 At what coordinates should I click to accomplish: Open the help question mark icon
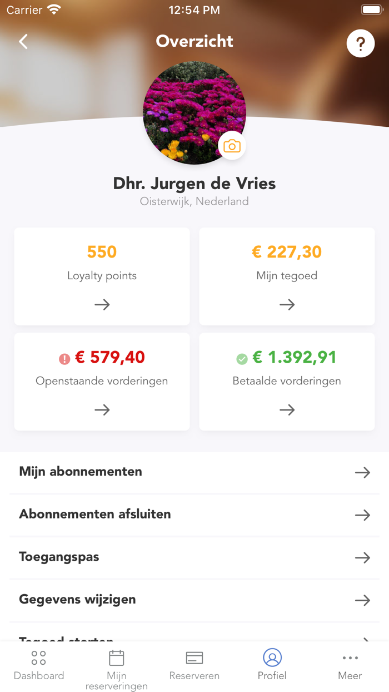pos(360,43)
